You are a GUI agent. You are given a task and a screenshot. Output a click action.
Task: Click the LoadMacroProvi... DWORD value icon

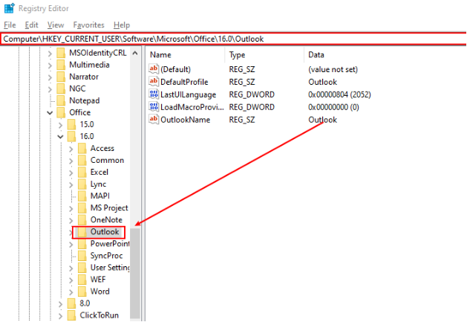154,107
